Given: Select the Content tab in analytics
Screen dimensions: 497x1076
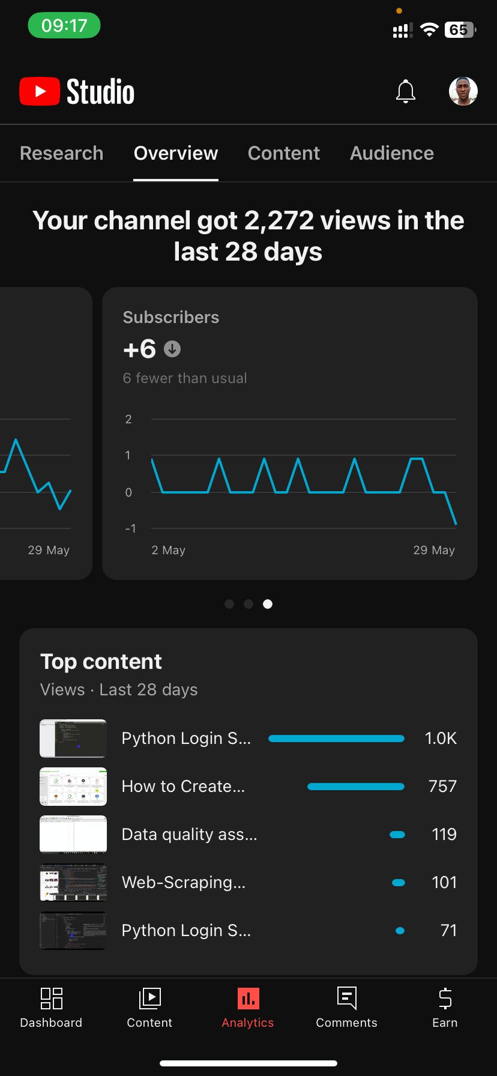Looking at the screenshot, I should click(283, 153).
